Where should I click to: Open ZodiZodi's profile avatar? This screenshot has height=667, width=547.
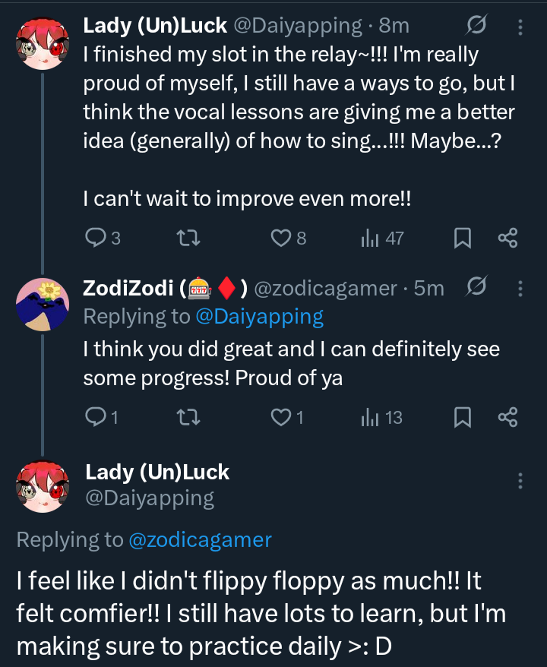[43, 304]
